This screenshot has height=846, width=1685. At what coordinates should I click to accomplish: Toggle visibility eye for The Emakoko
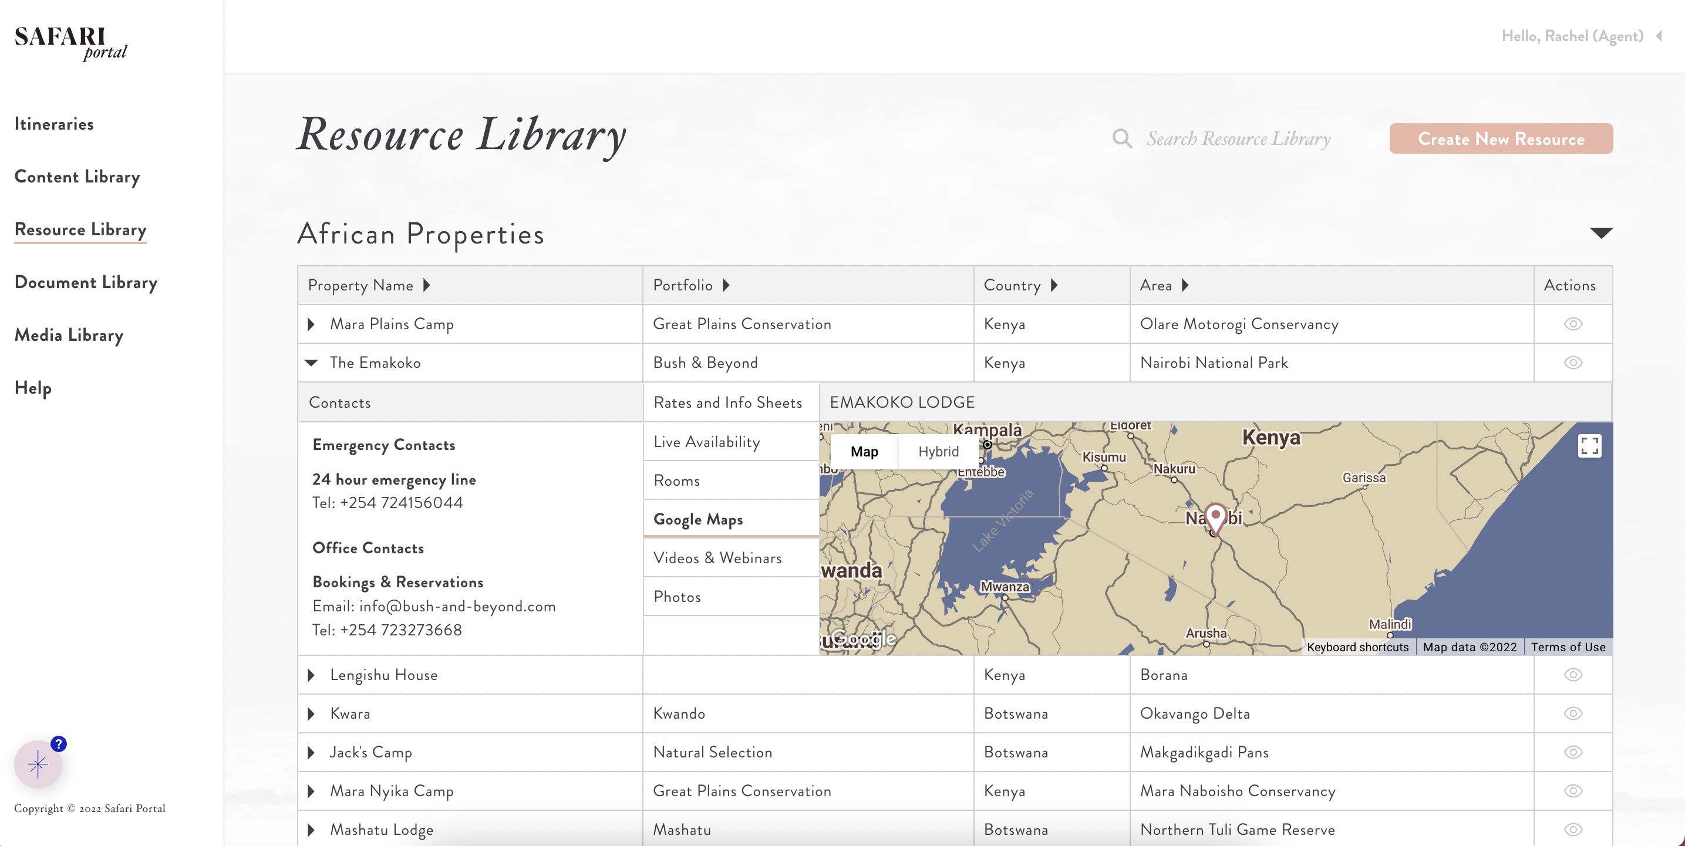click(1573, 363)
